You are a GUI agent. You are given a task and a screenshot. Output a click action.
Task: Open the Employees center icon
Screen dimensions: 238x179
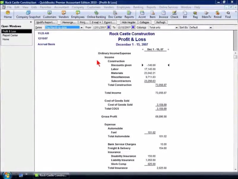78,15
